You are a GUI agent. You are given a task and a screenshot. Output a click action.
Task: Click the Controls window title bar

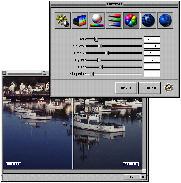click(x=114, y=4)
